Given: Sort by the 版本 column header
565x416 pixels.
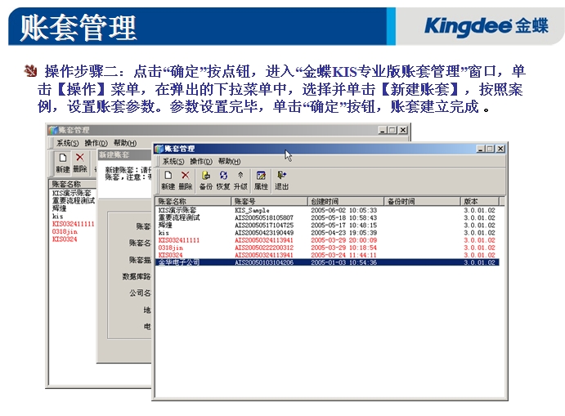Looking at the screenshot, I should (480, 201).
